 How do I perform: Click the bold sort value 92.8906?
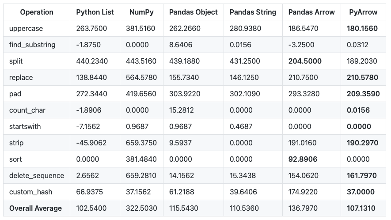click(303, 159)
